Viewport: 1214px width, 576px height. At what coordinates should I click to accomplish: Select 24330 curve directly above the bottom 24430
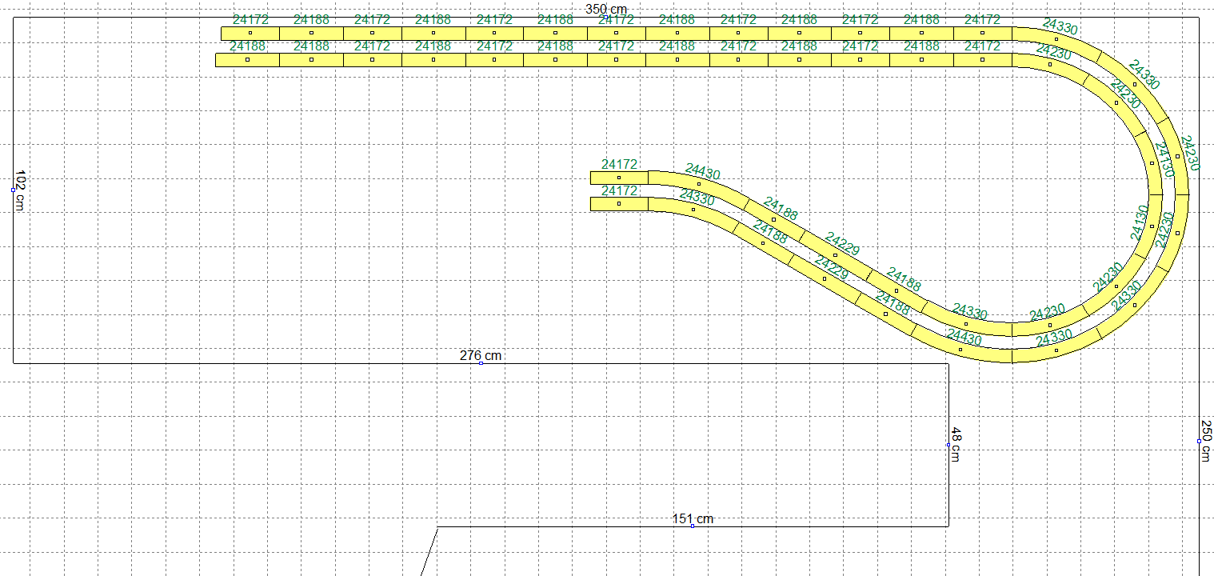pyautogui.click(x=966, y=324)
